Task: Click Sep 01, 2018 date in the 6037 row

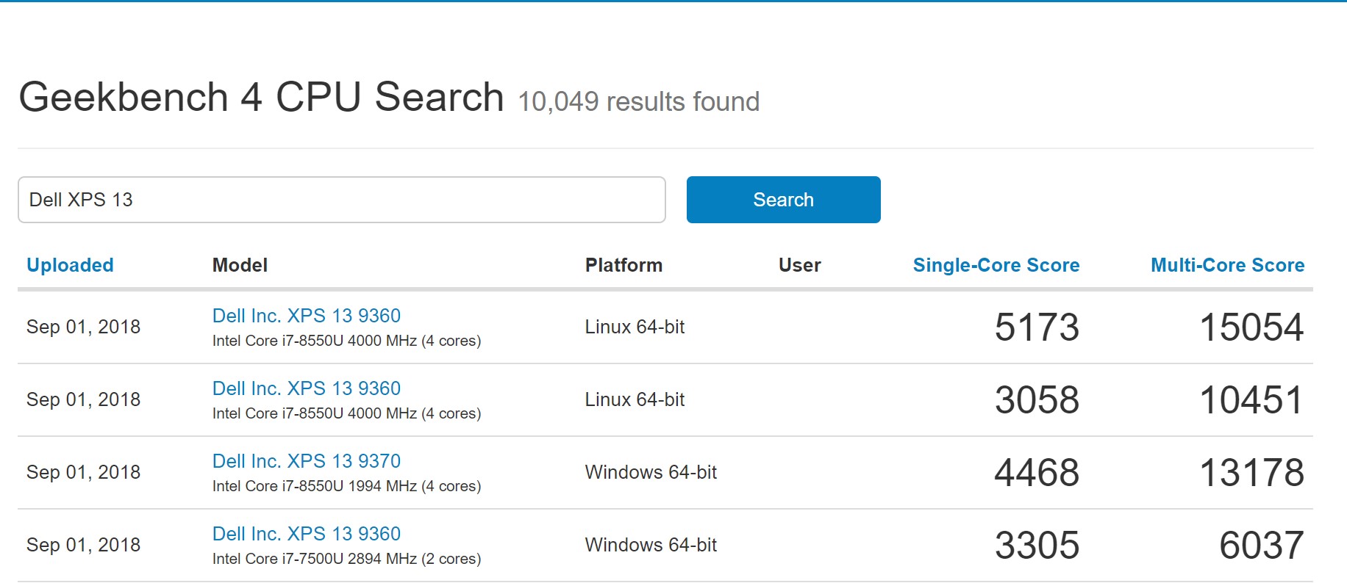Action: pos(83,545)
